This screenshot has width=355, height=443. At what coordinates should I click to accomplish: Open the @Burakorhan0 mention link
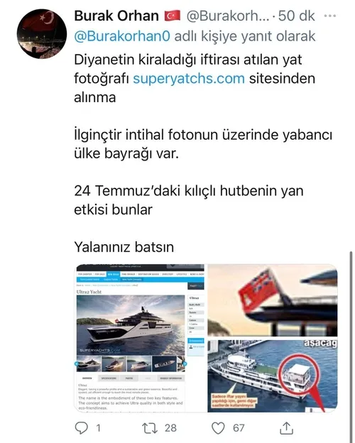122,36
